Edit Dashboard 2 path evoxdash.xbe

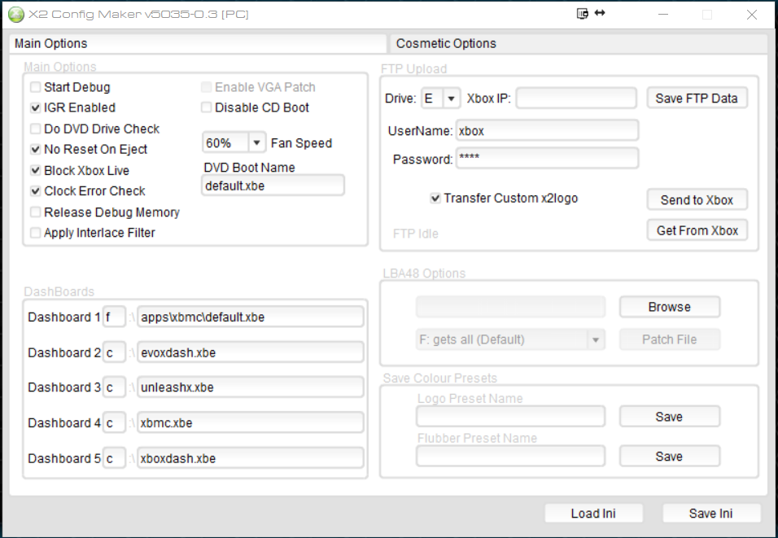(251, 352)
